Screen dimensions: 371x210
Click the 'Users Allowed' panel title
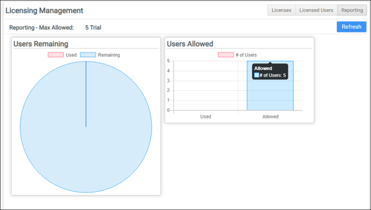[x=190, y=44]
